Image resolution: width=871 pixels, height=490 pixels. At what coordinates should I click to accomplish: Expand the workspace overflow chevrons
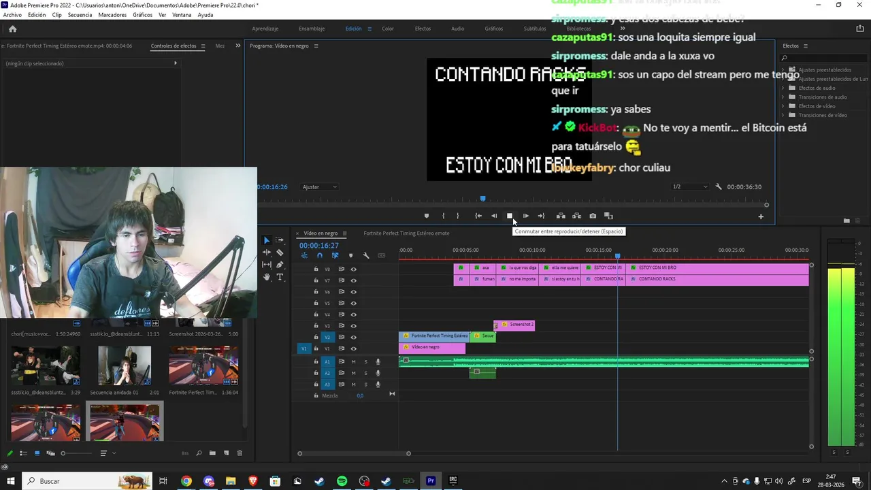pos(622,29)
